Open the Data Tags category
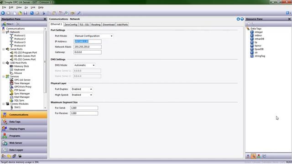This screenshot has width=292, height=164. 24,122
